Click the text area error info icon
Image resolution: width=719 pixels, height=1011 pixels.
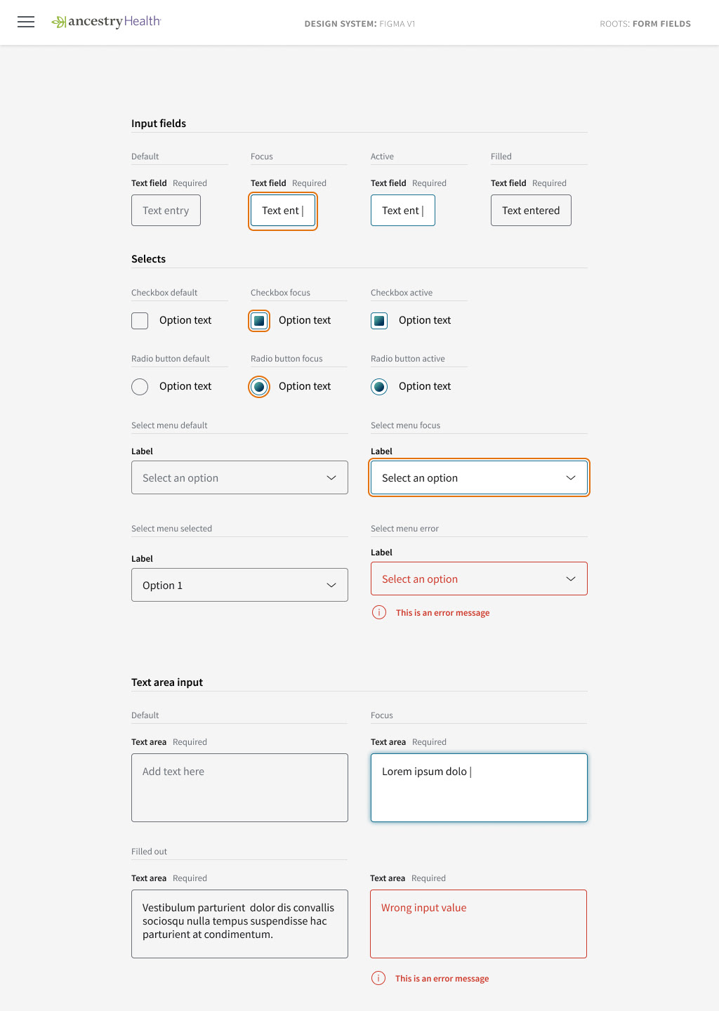click(x=378, y=978)
